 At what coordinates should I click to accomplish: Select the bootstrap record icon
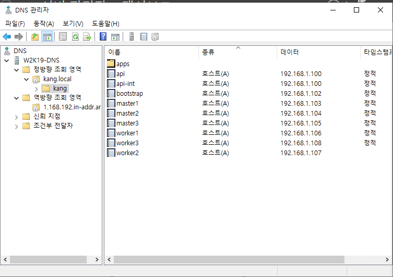pyautogui.click(x=111, y=93)
